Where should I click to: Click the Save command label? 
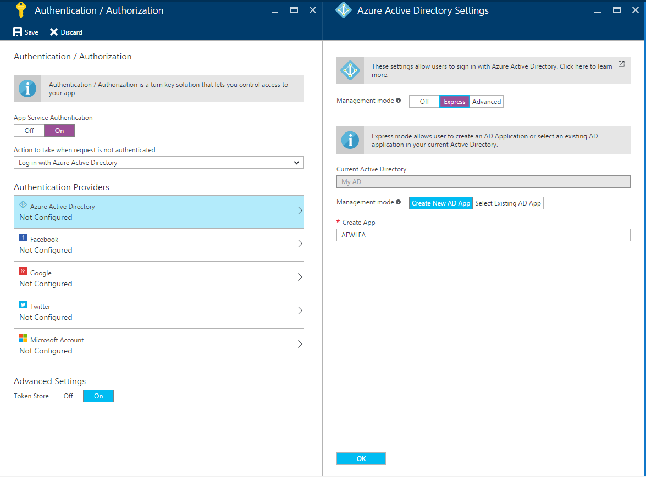coord(31,32)
